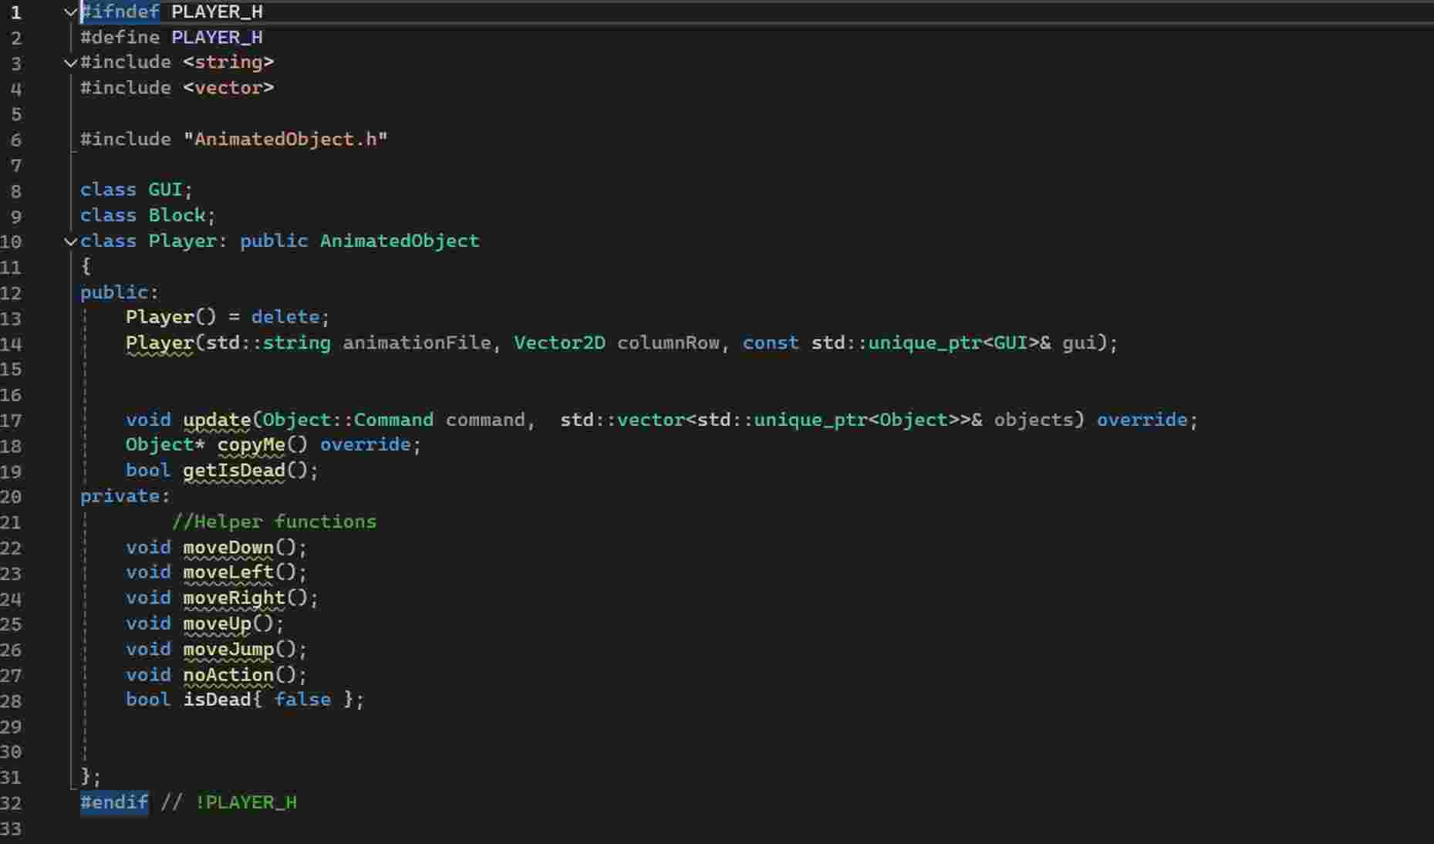This screenshot has height=844, width=1434.
Task: Click the "gui" parameter name on line 14
Action: tap(1079, 343)
